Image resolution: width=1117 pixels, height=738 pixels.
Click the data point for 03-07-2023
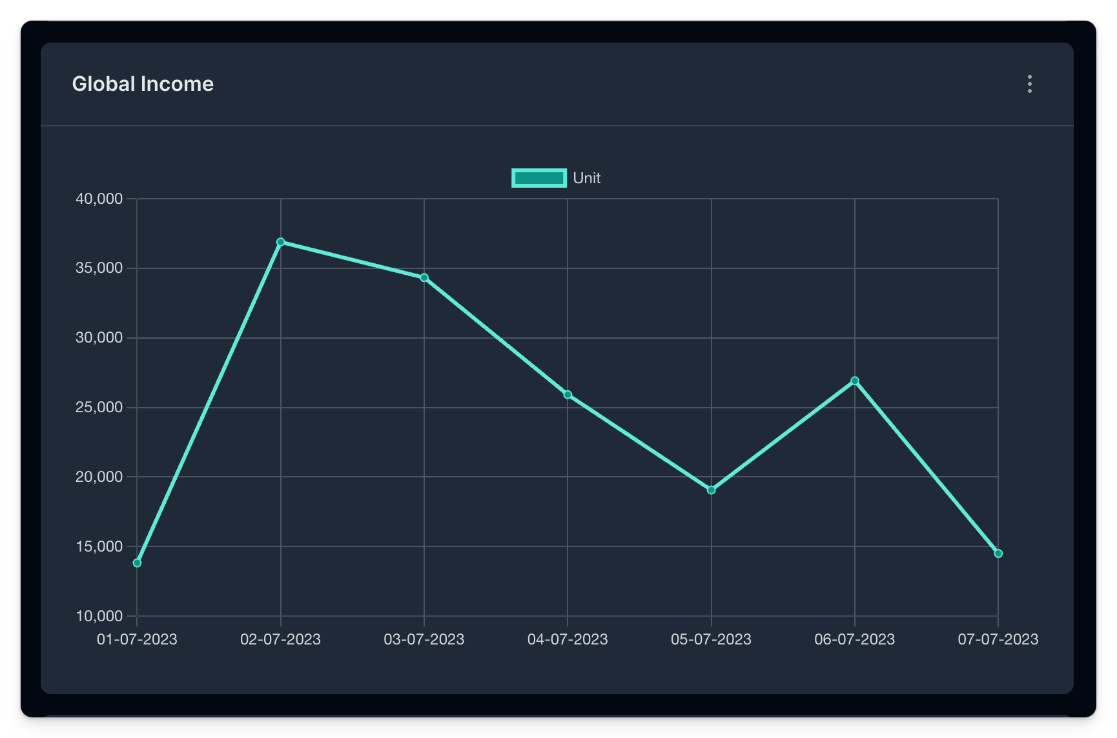pyautogui.click(x=424, y=278)
